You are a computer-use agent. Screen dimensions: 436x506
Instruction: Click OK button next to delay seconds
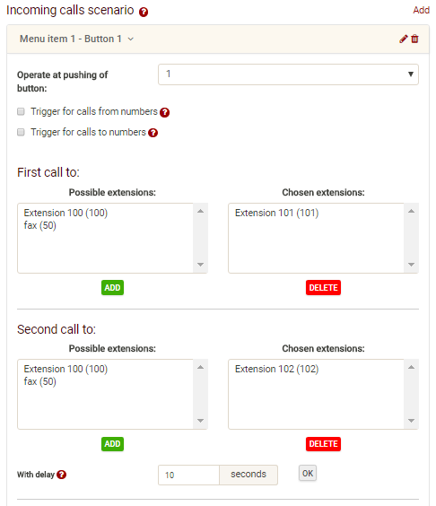308,473
